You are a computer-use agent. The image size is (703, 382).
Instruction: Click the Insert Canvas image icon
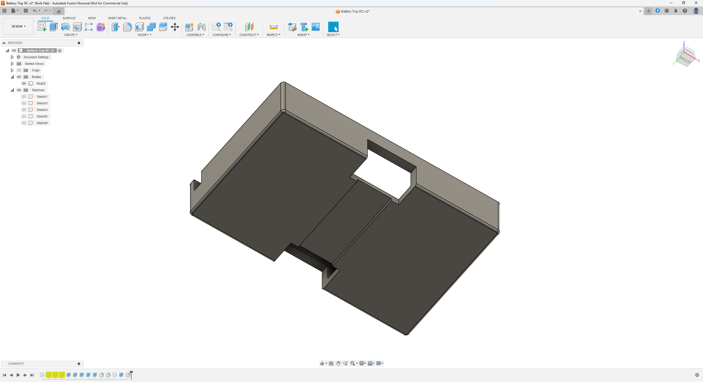pyautogui.click(x=316, y=27)
